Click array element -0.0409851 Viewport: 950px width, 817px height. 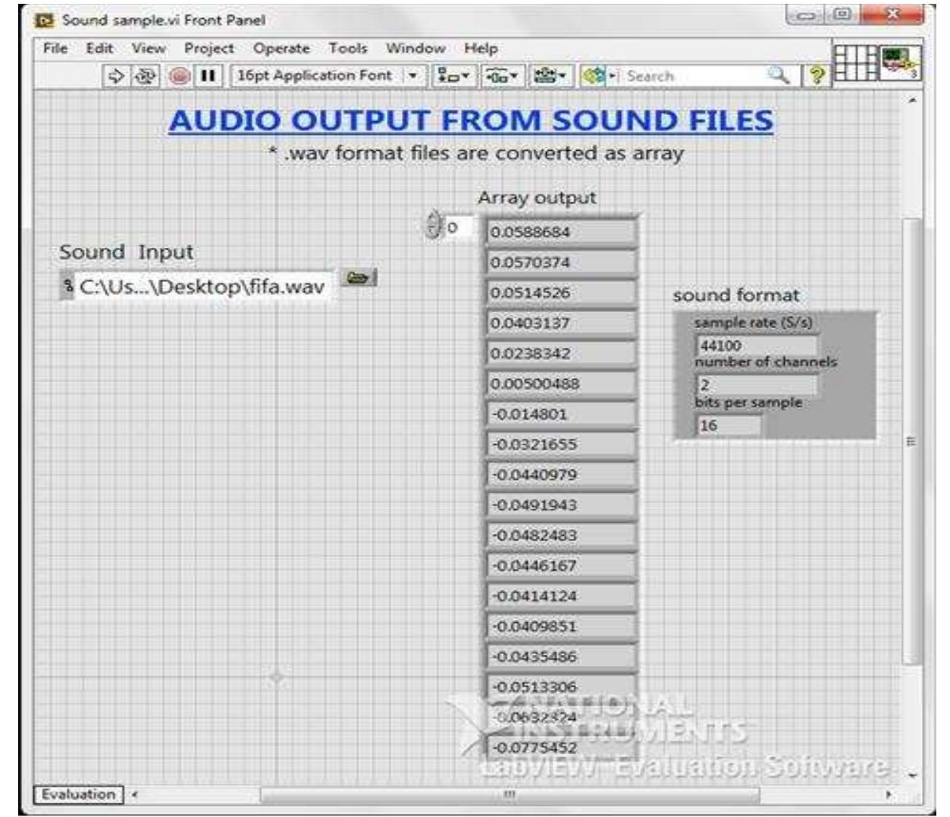(560, 626)
